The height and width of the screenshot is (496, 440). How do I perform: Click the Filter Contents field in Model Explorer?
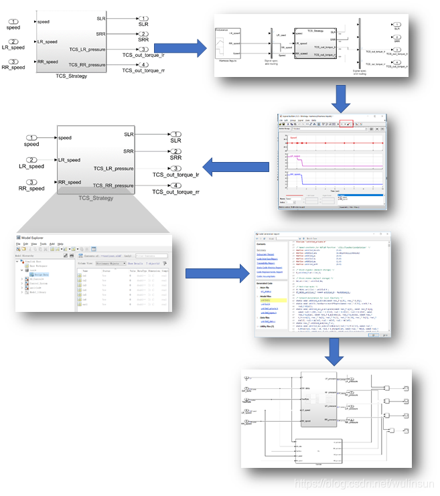152,256
